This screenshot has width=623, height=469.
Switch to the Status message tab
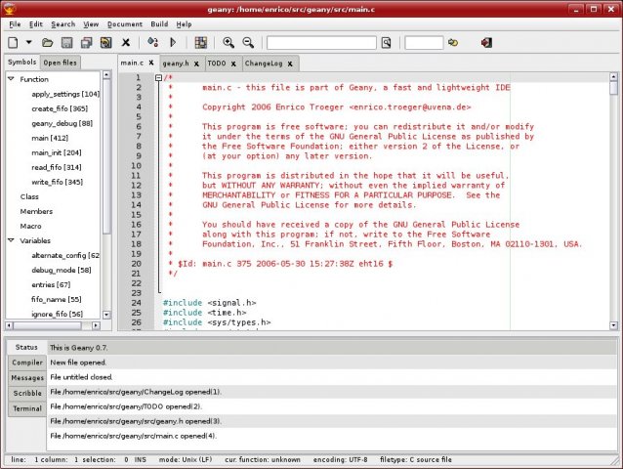(26, 347)
